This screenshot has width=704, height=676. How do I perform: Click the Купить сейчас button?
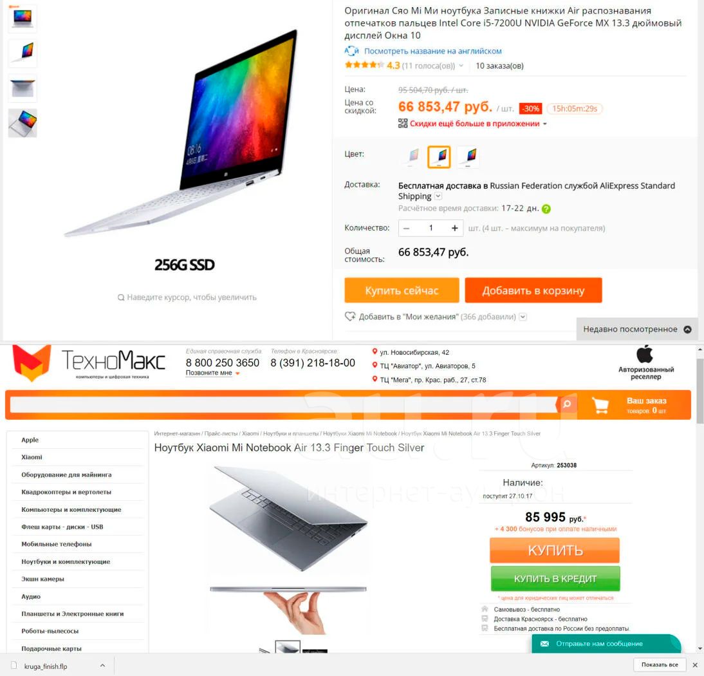coord(402,290)
